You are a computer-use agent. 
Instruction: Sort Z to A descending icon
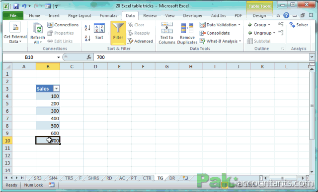coord(87,38)
